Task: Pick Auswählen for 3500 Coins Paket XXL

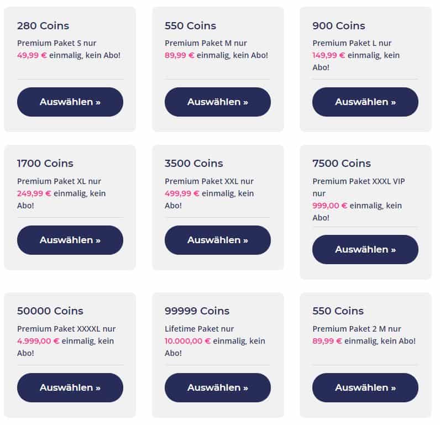Action: (x=218, y=240)
